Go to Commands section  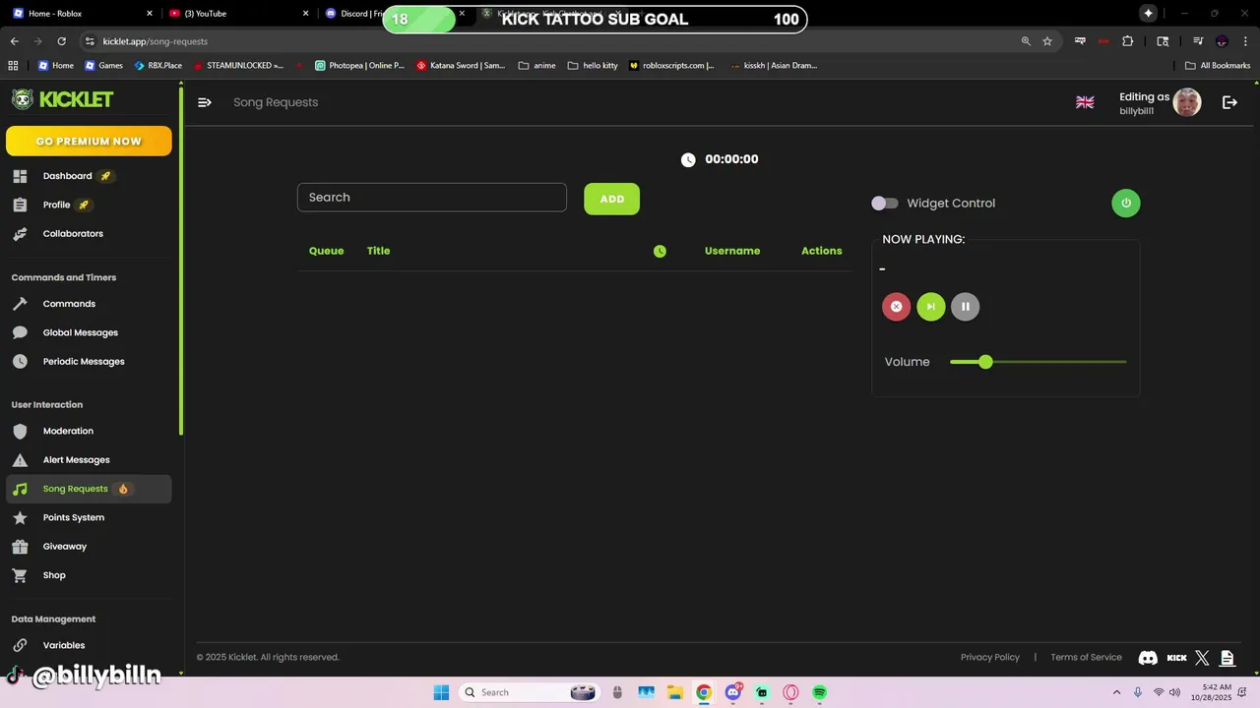[x=69, y=304]
